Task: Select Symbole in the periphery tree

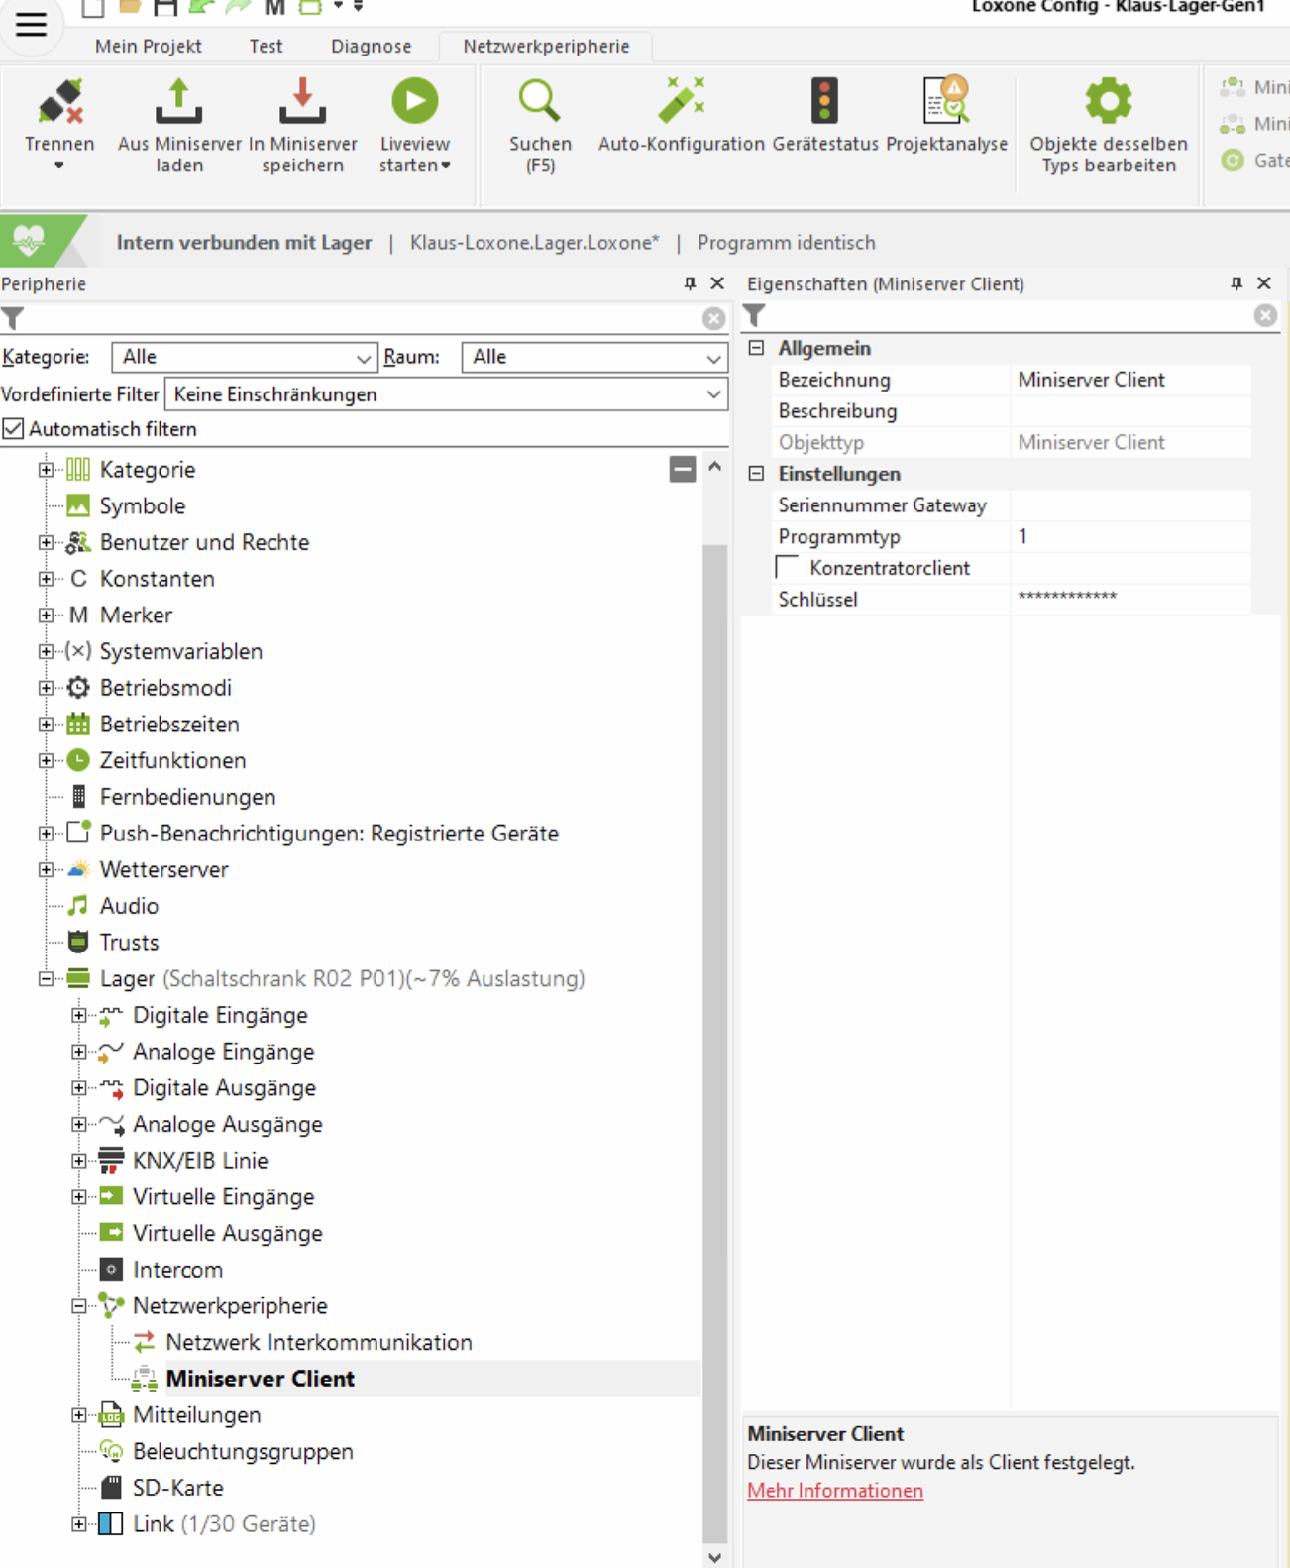Action: 142,505
